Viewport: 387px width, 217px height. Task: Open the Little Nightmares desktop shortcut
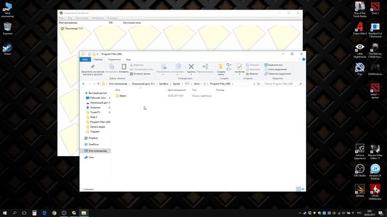360,50
